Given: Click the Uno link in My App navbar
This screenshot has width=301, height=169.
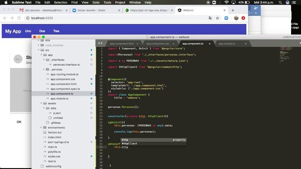Looking at the screenshot, I should (x=28, y=31).
